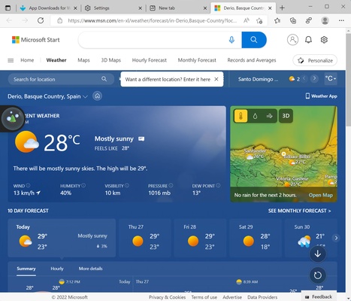Switch to App Downloads browser tab
The width and height of the screenshot is (351, 301).
[x=49, y=8]
